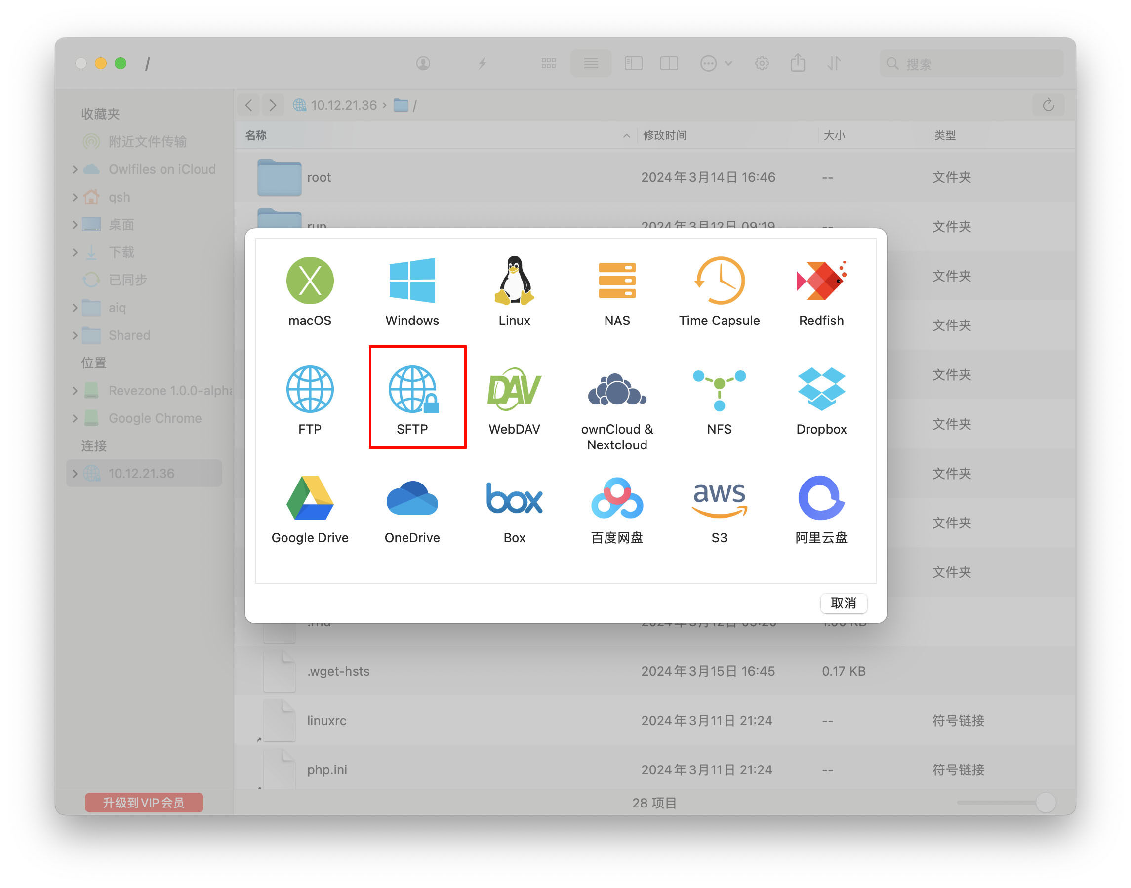Pick the Time Capsule option

(720, 292)
